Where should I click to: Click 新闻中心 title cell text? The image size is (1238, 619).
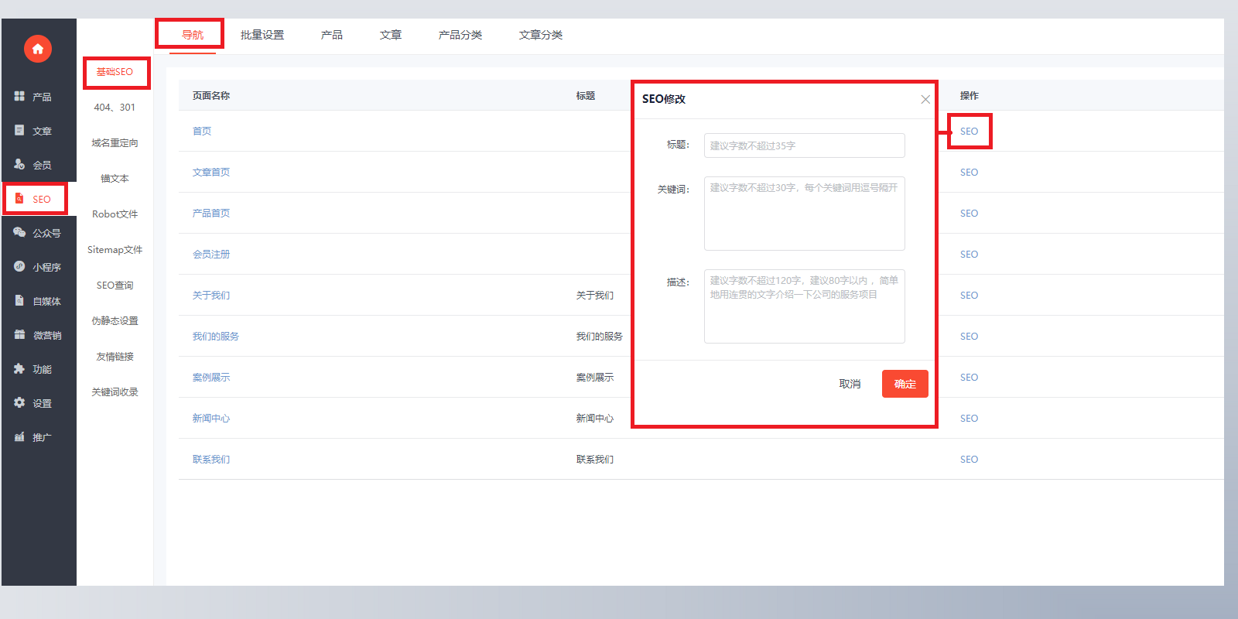click(x=595, y=419)
